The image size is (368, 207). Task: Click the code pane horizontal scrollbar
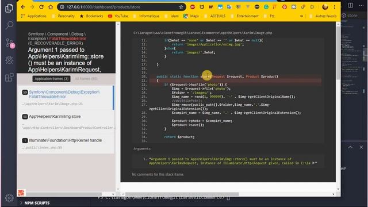click(182, 194)
